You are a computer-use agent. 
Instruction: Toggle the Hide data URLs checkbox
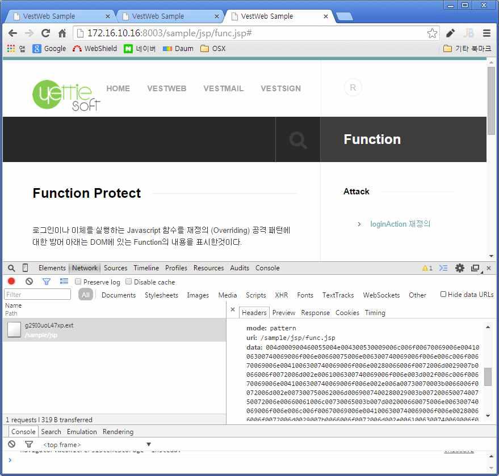[x=443, y=293]
